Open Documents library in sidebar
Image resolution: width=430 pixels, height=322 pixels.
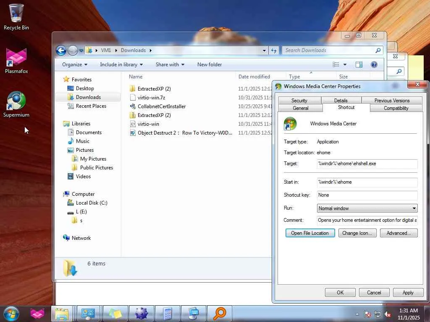pyautogui.click(x=89, y=132)
